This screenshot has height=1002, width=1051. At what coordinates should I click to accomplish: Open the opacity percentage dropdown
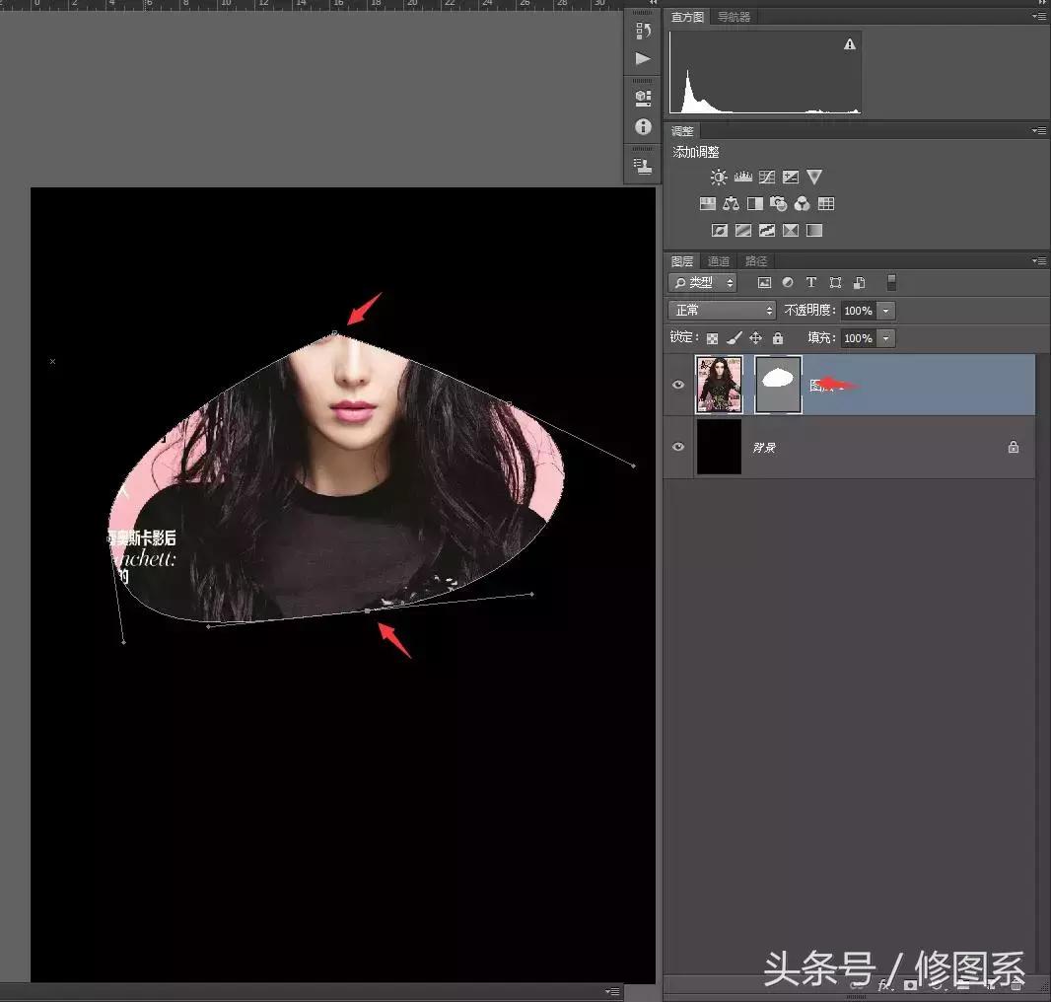[886, 311]
